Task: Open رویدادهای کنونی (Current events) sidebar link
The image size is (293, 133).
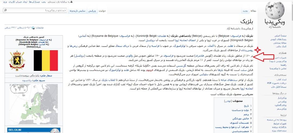Action: (x=278, y=39)
